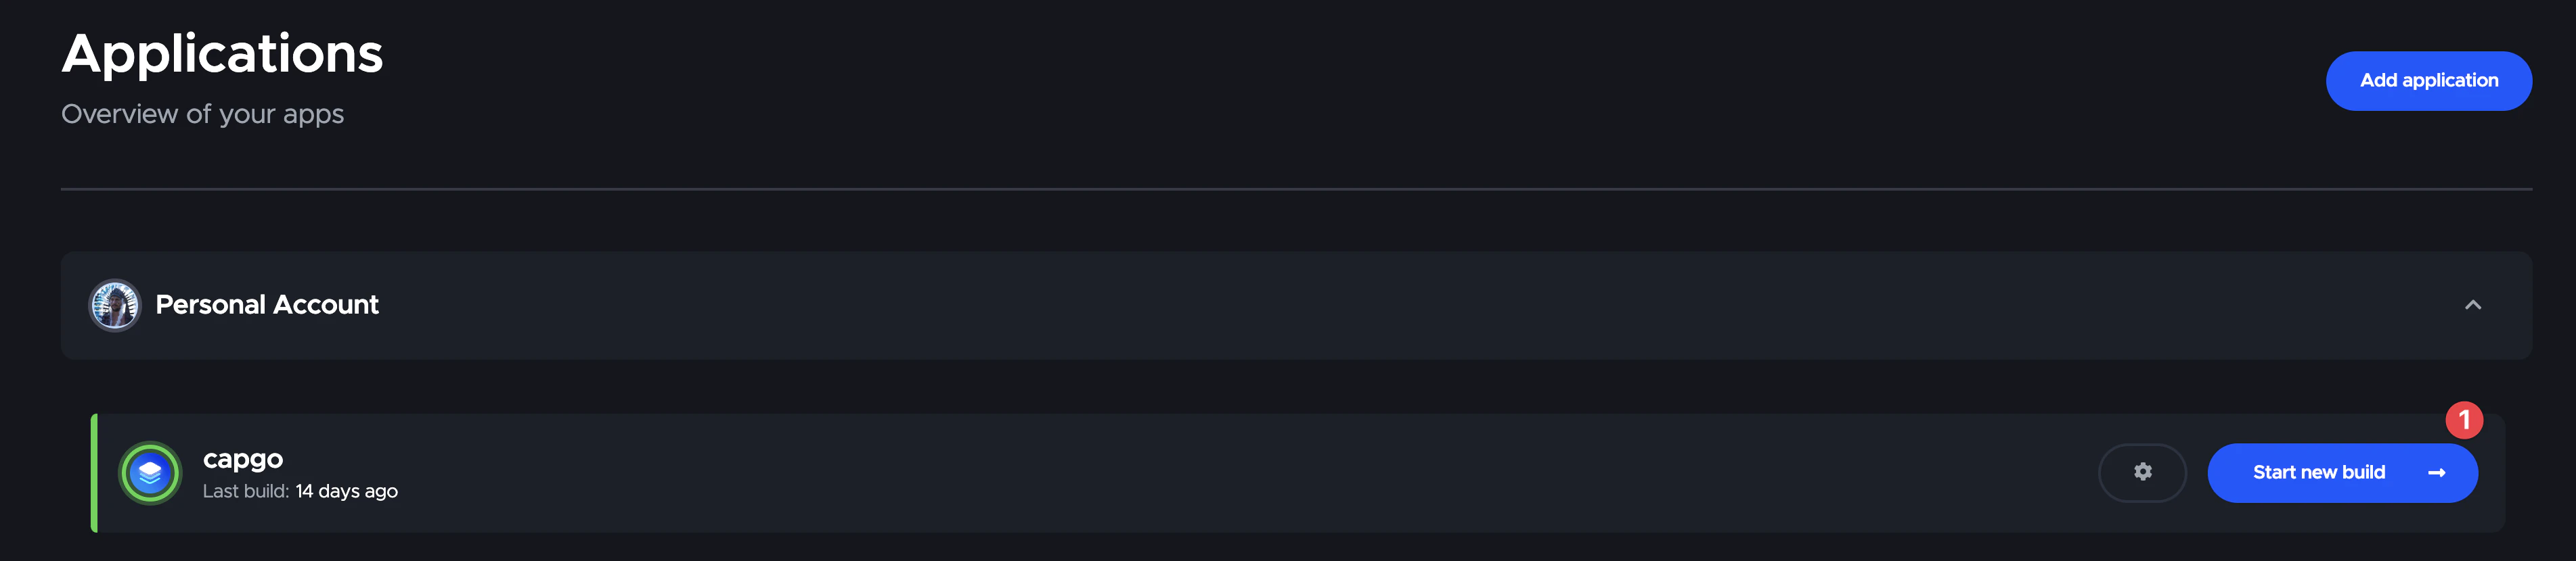Click the green status stripe beside capgo
The image size is (2576, 561).
point(94,473)
